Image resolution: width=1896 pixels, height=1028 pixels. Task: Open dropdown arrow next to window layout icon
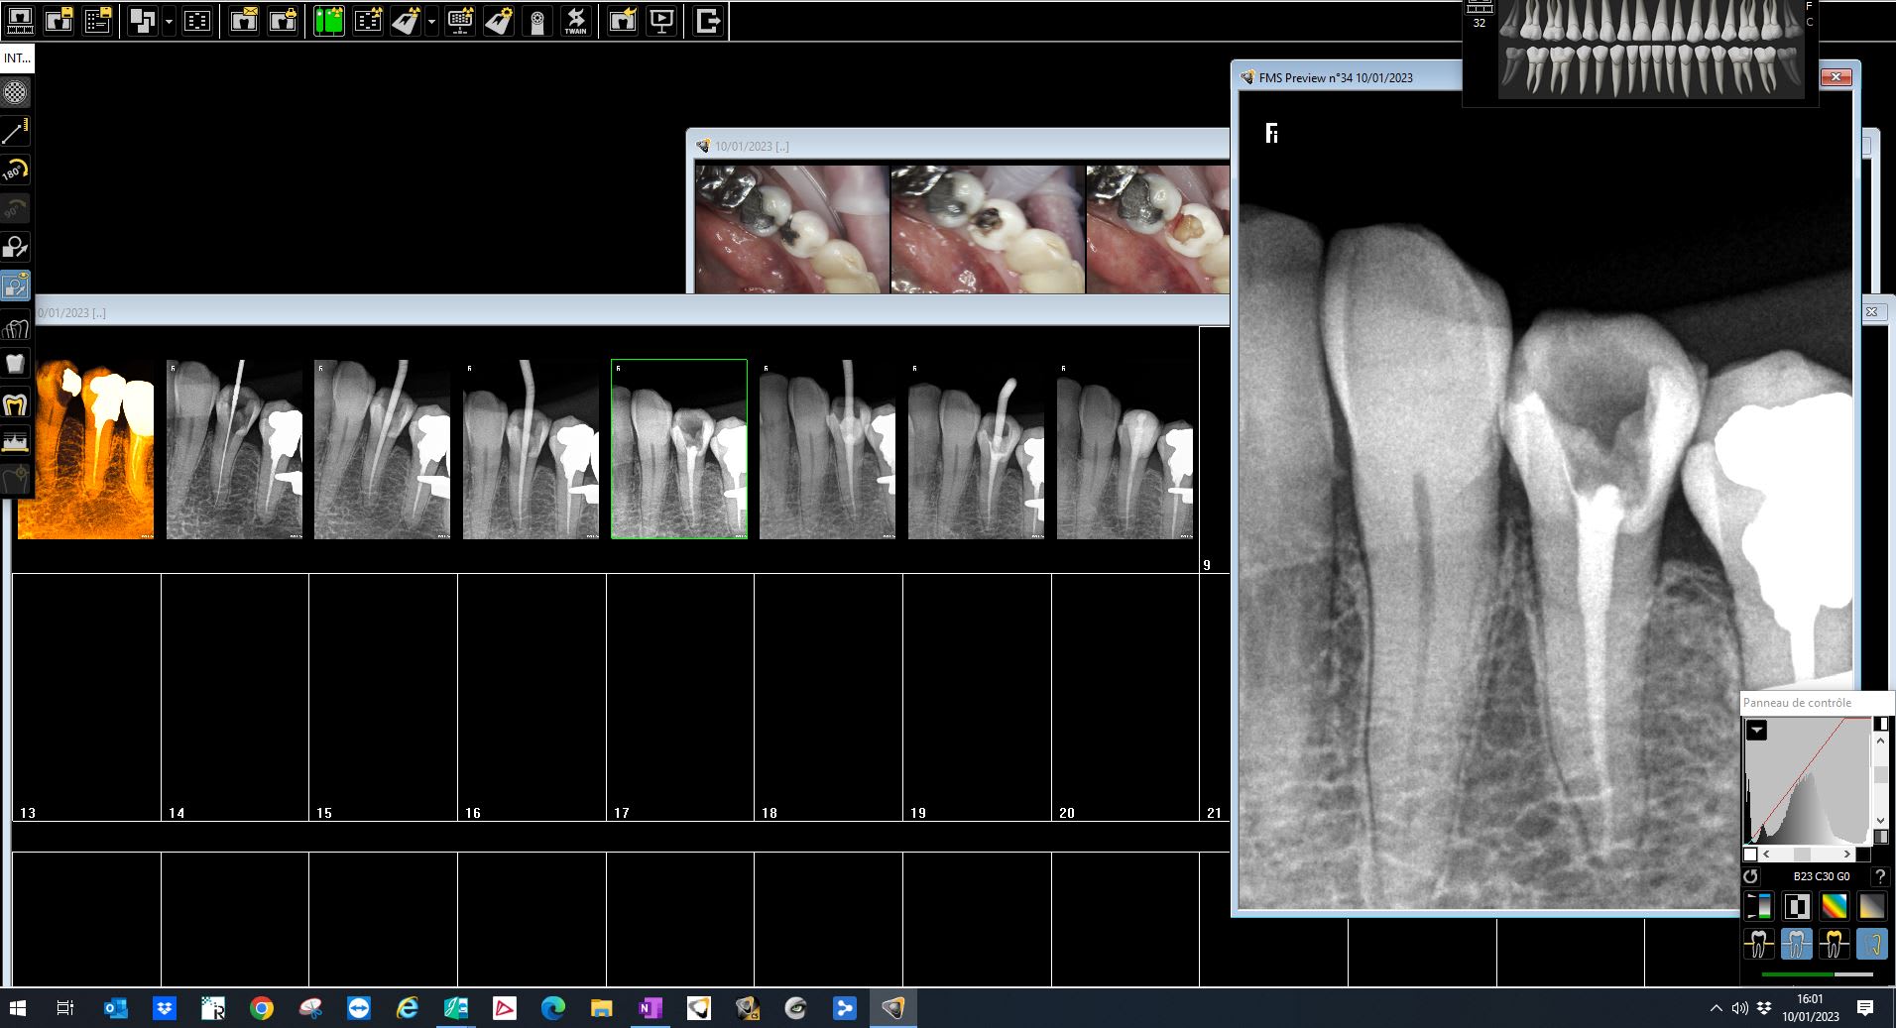(169, 21)
